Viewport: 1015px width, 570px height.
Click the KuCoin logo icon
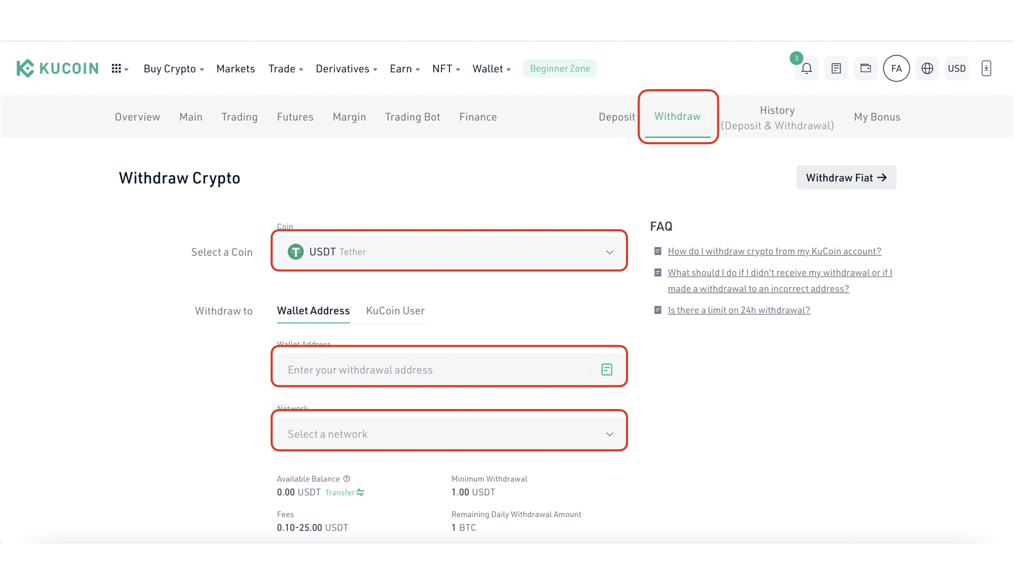[x=25, y=68]
